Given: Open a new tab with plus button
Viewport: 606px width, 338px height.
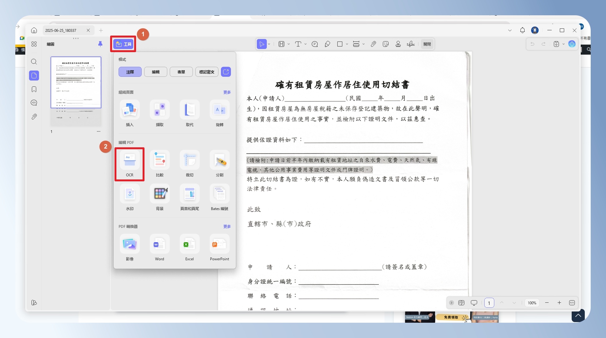Looking at the screenshot, I should 101,30.
